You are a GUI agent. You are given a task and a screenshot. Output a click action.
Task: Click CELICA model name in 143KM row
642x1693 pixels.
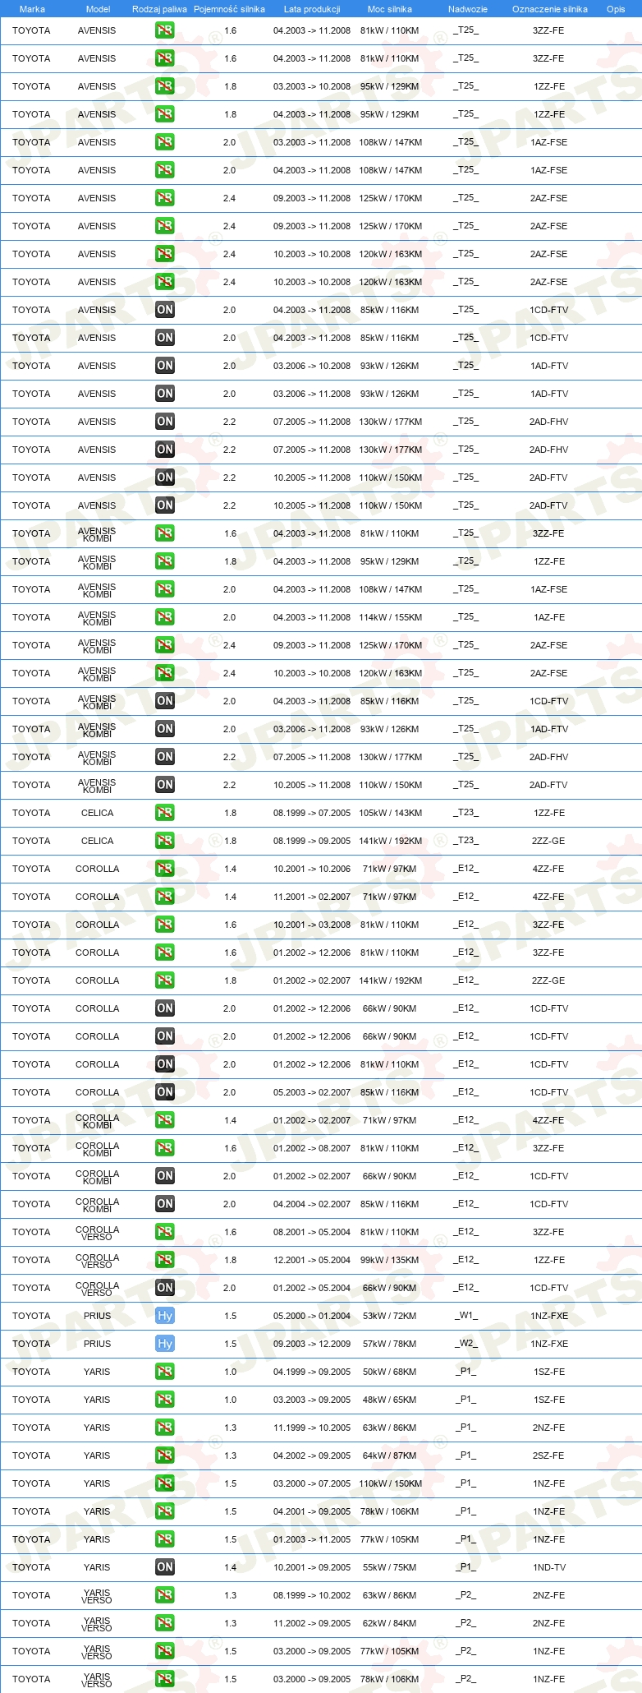point(97,813)
